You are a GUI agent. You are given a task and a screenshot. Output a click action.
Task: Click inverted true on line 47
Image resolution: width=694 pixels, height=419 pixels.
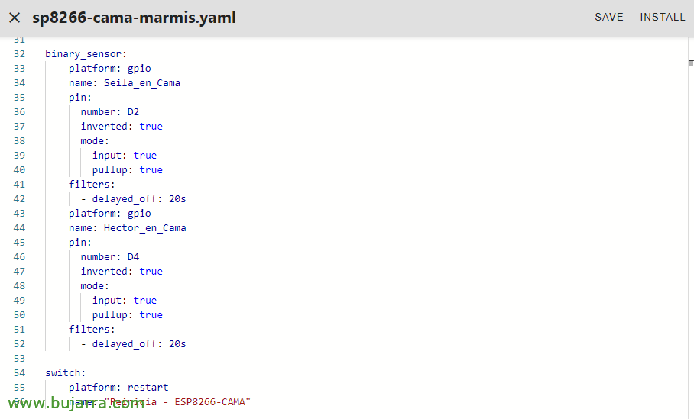point(122,272)
